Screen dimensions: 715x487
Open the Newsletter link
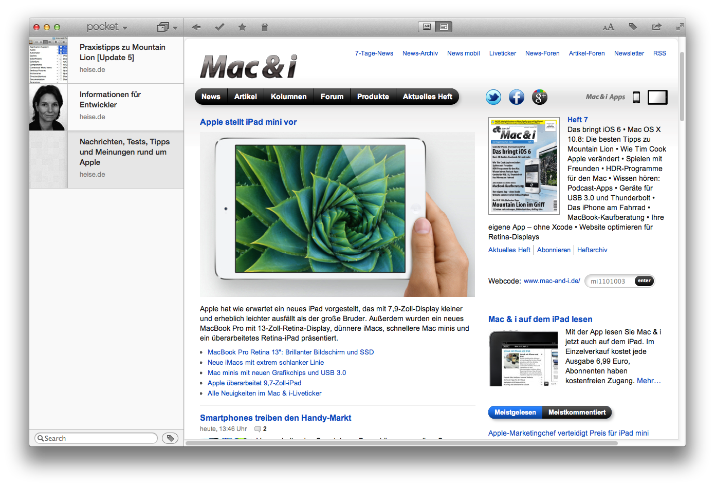pos(629,53)
